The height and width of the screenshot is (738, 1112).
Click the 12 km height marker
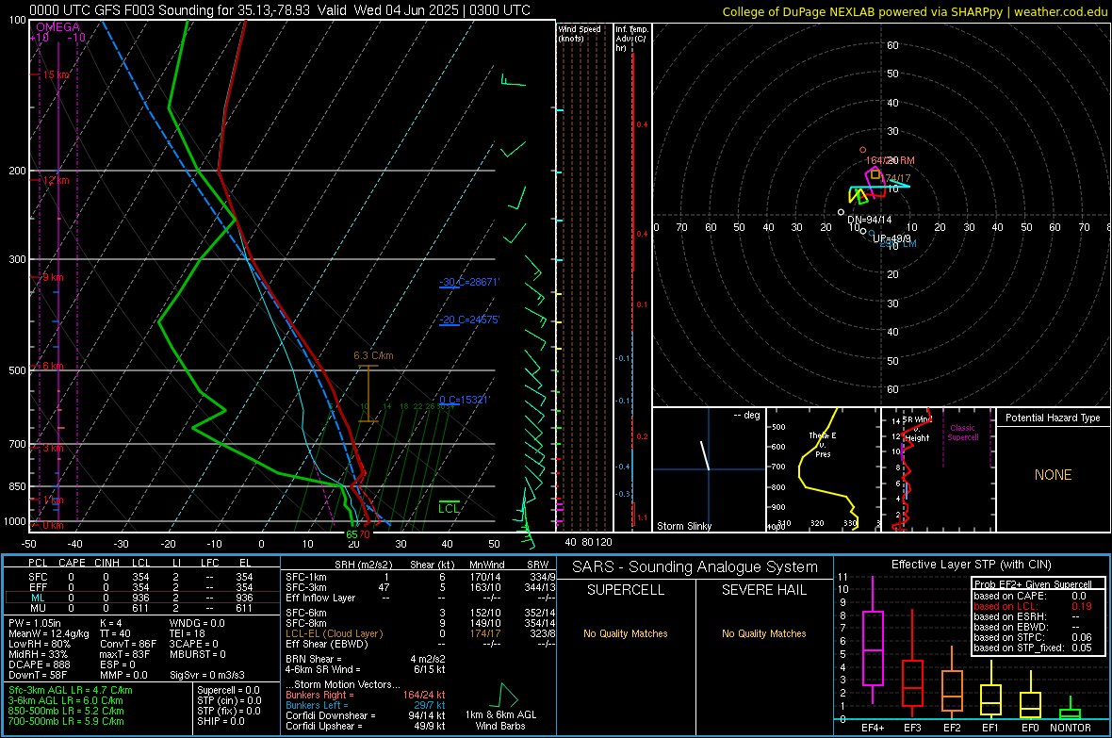(56, 180)
